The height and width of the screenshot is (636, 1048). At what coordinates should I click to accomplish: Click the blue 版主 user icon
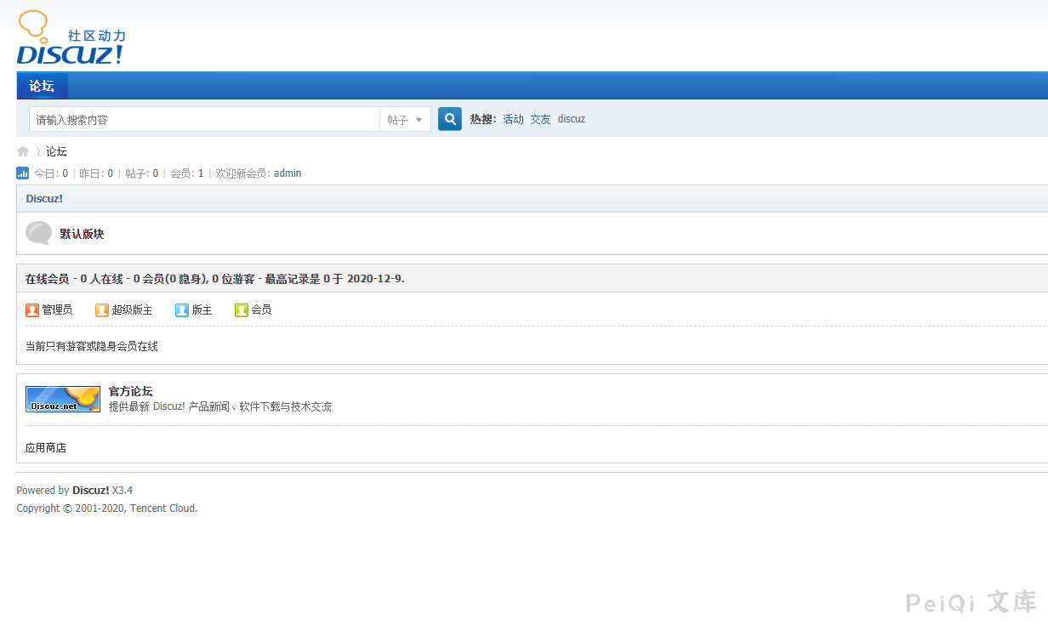click(182, 310)
